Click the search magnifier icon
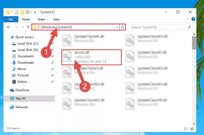Screen dimensions: 204x135 pos(189,27)
